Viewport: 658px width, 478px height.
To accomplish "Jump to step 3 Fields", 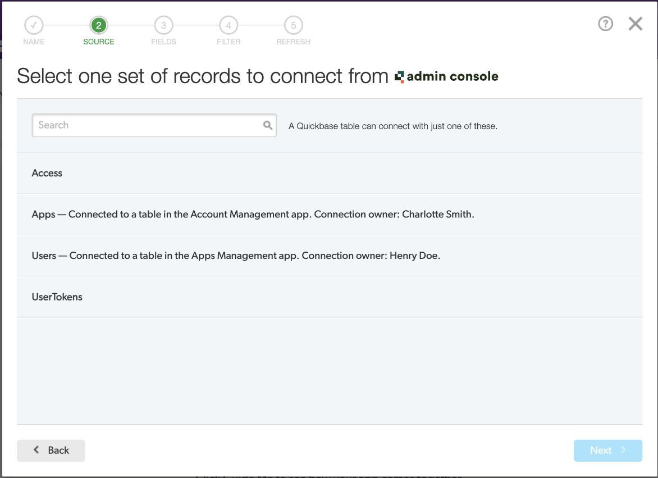I will 164,25.
